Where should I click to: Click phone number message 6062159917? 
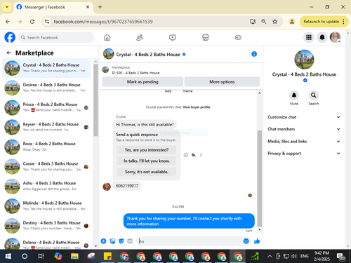[x=127, y=186]
